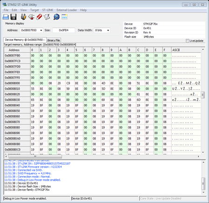
Task: Select column header A
Action: [123, 50]
